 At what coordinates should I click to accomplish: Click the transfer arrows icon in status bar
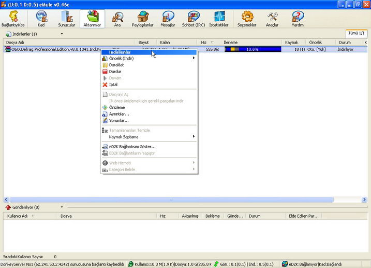tap(216, 264)
